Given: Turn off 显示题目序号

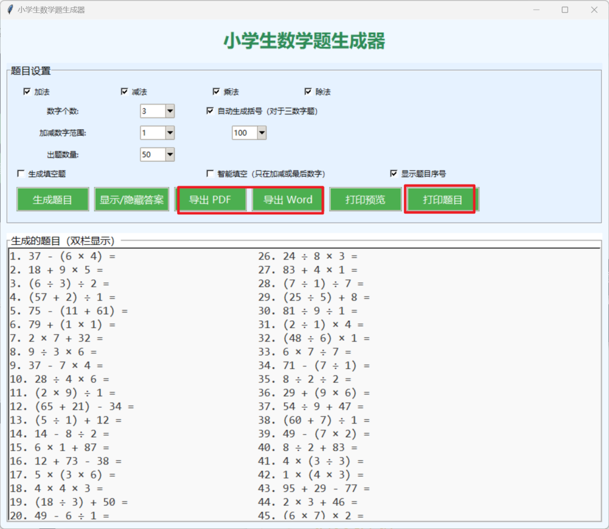Looking at the screenshot, I should tap(394, 174).
